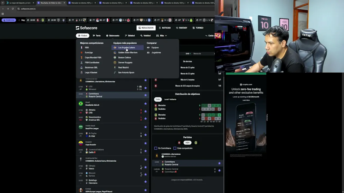Click Learn More on crypto.com ad
The image size is (344, 193).
pyautogui.click(x=246, y=100)
